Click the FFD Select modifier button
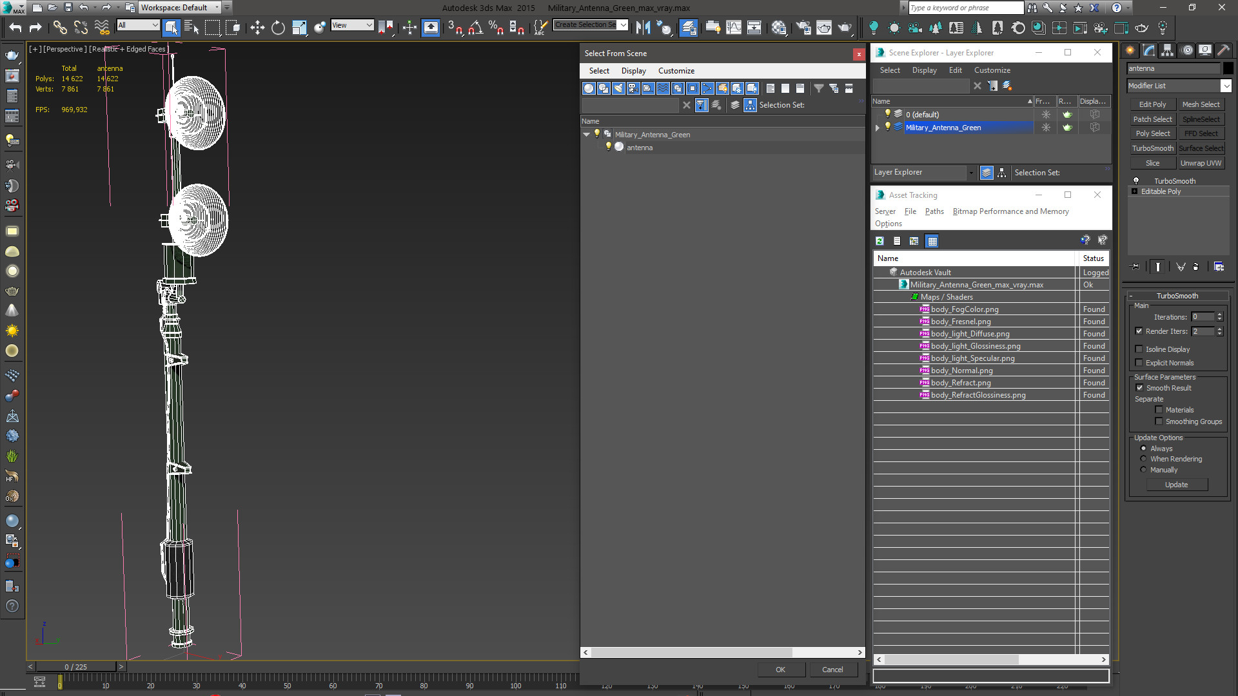 [1201, 133]
